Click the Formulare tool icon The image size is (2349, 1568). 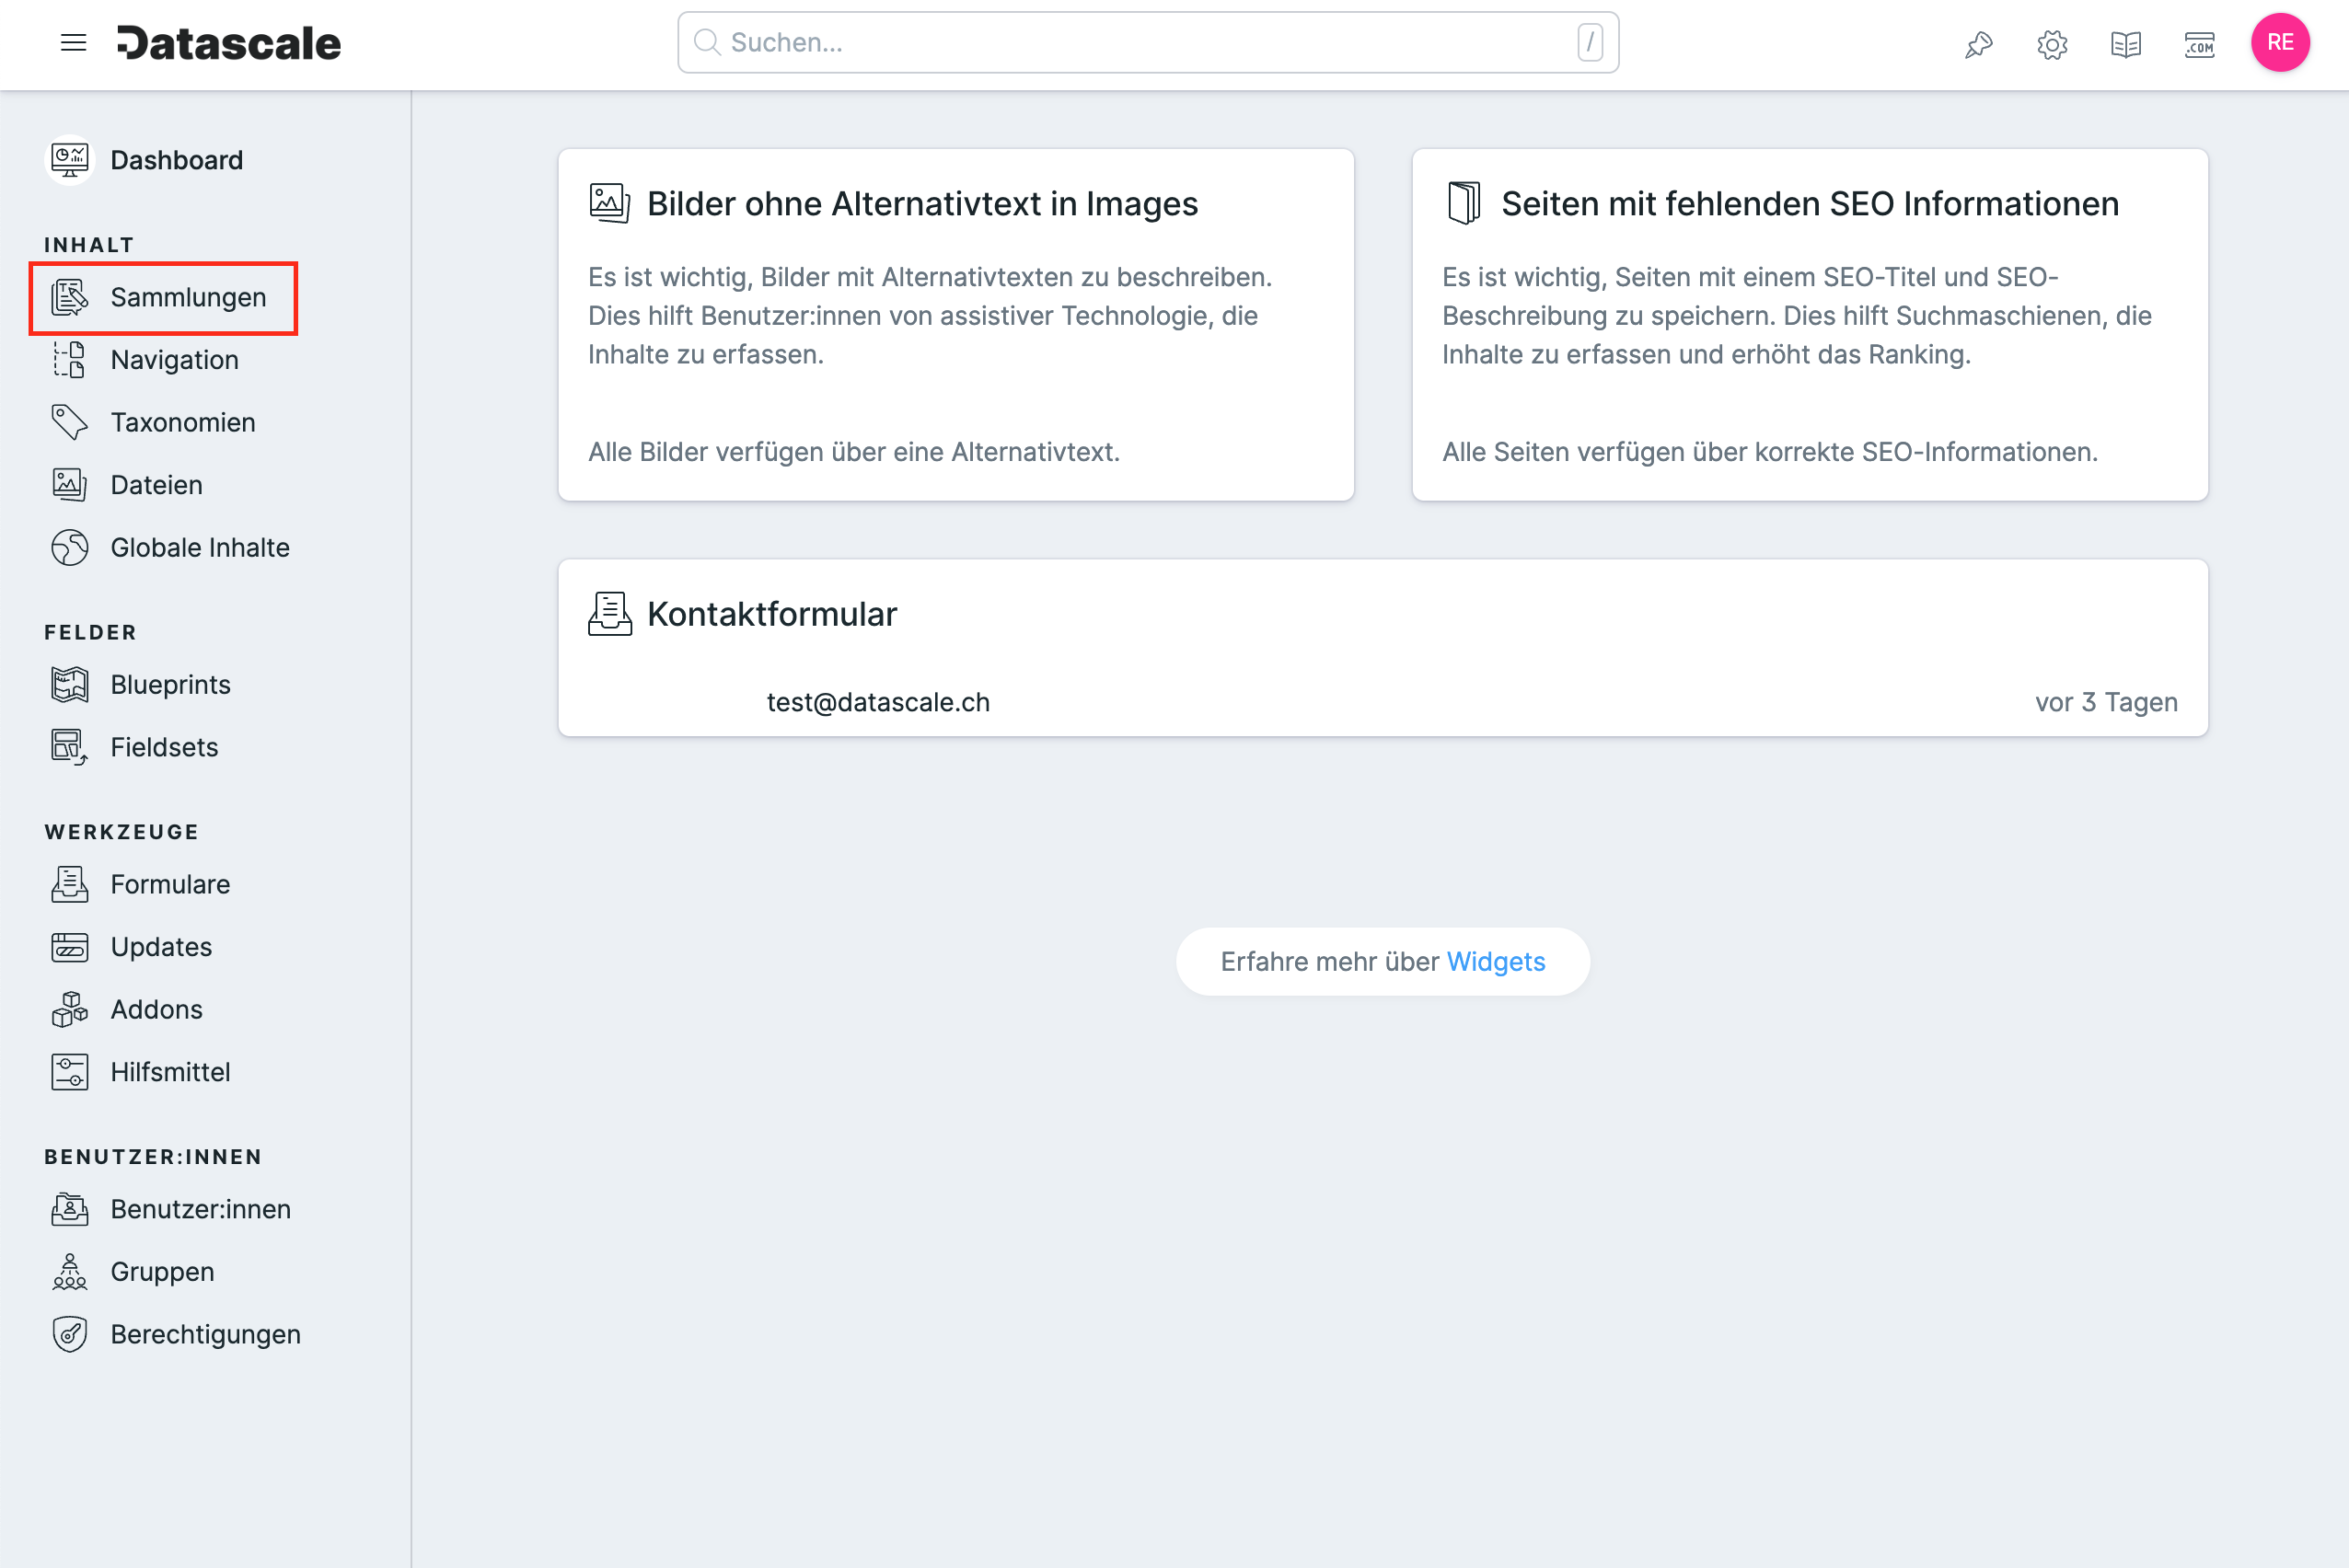pos(70,883)
